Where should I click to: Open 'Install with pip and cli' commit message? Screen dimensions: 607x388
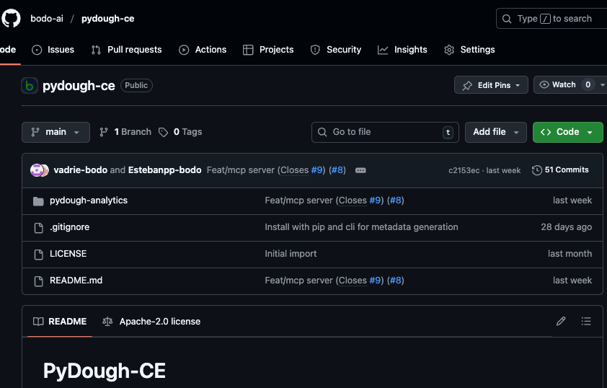[x=361, y=227]
